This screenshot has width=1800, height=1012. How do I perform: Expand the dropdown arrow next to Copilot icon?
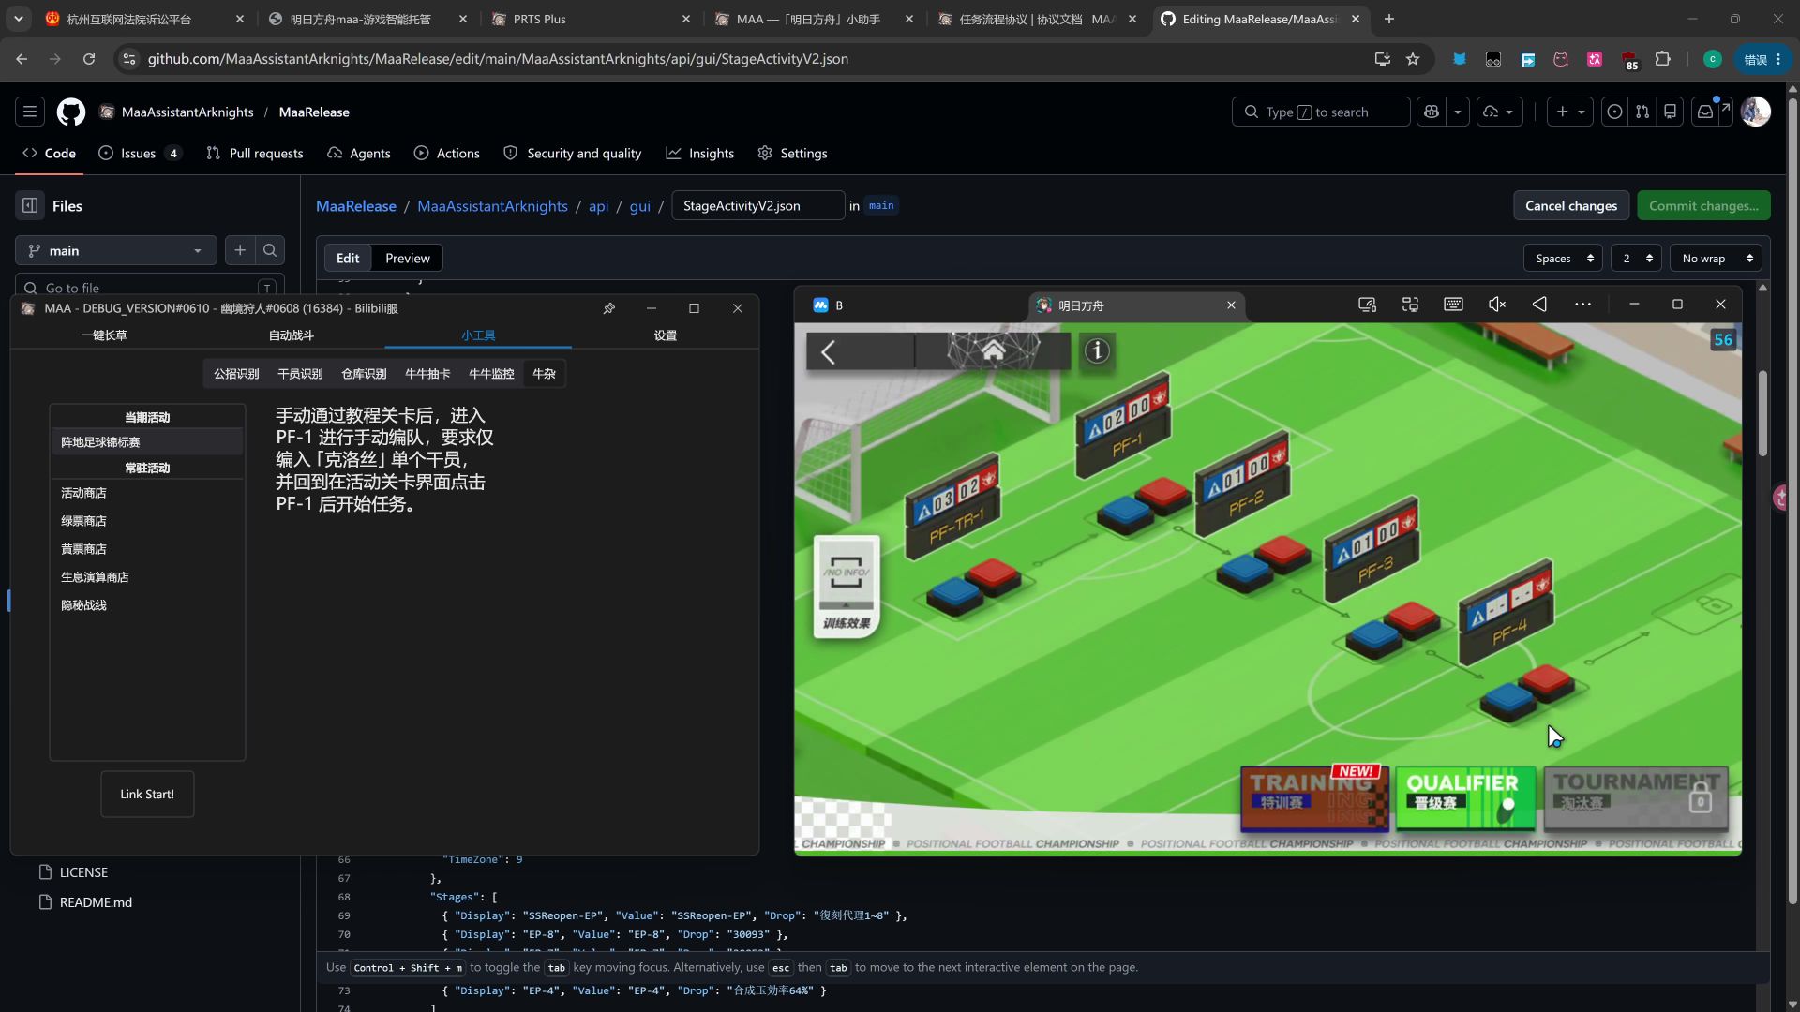[x=1458, y=112]
